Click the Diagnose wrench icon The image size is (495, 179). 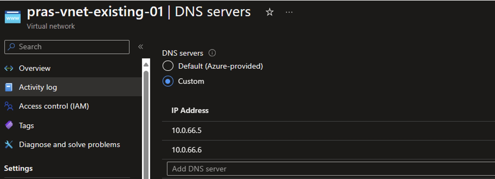tap(9, 144)
